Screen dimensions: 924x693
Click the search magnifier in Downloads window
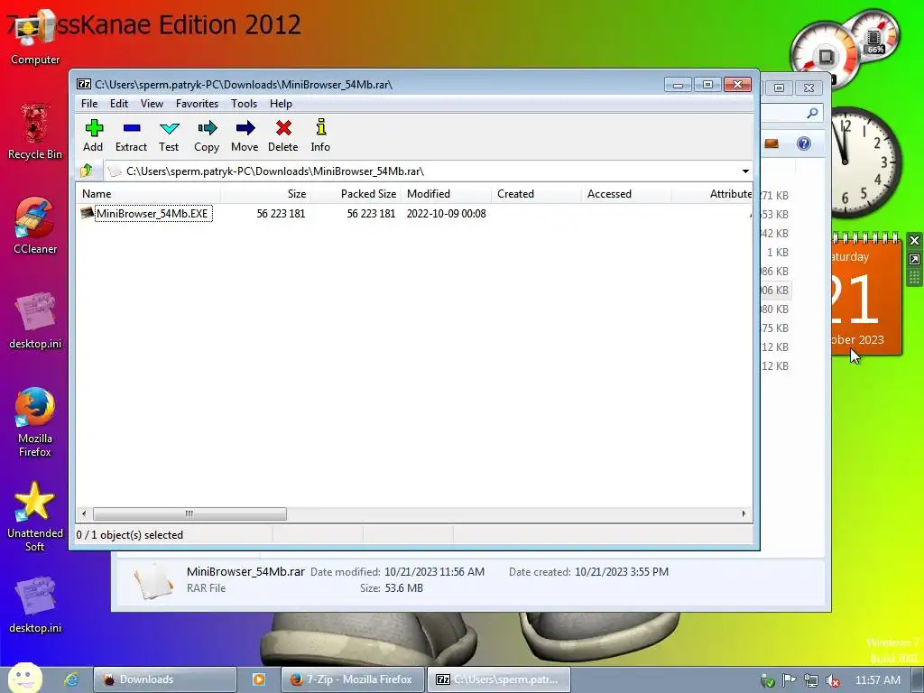coord(812,113)
